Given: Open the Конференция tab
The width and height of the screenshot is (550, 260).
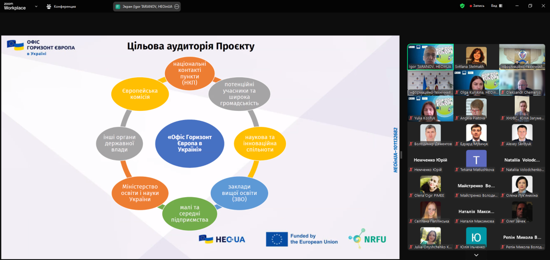Looking at the screenshot, I should [61, 6].
